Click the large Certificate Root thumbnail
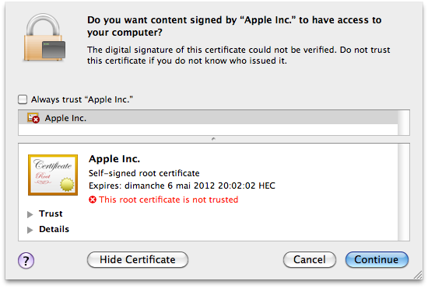Image resolution: width=428 pixels, height=288 pixels. pyautogui.click(x=53, y=175)
